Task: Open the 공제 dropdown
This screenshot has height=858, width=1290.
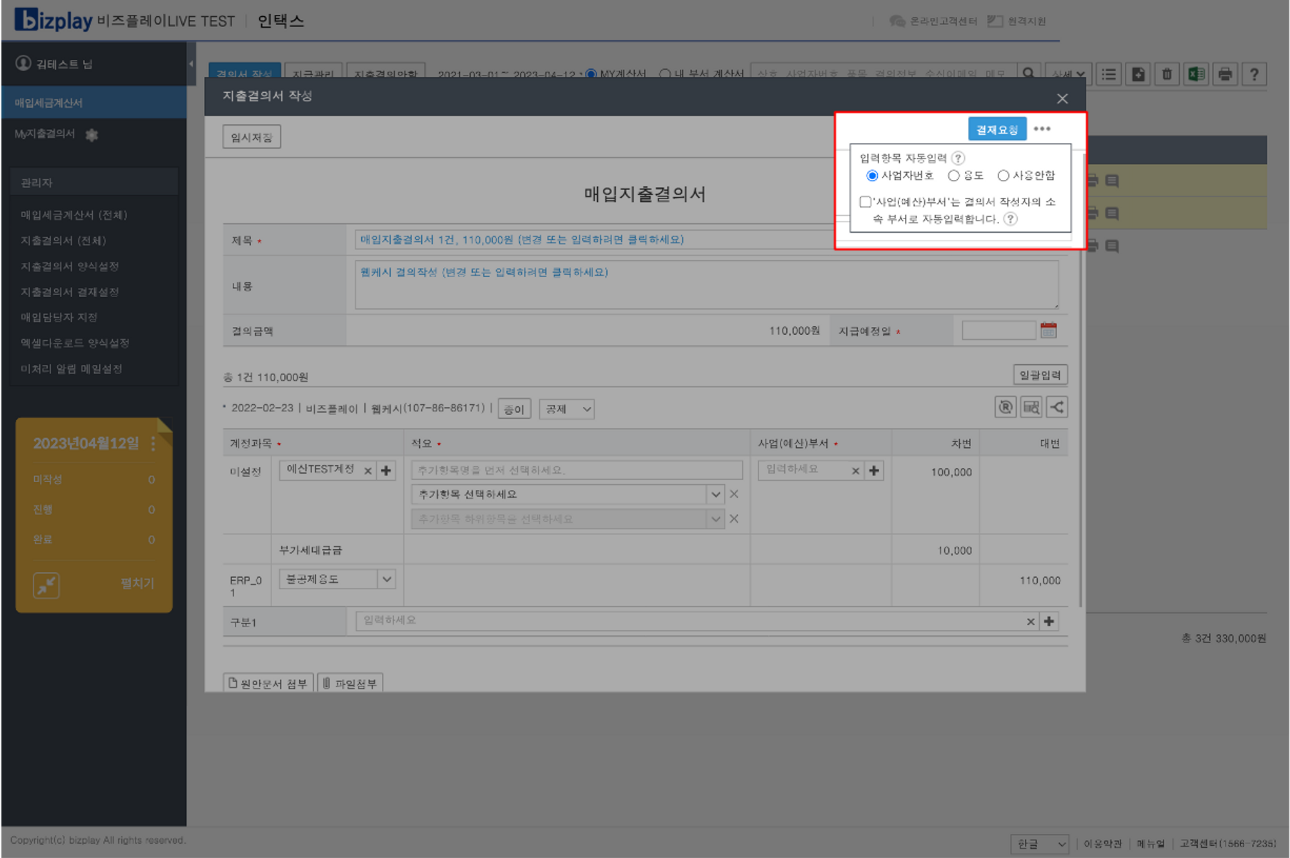Action: [x=567, y=409]
